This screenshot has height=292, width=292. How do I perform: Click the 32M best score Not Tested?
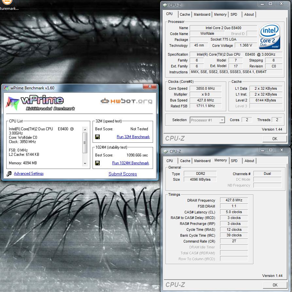coord(139,129)
